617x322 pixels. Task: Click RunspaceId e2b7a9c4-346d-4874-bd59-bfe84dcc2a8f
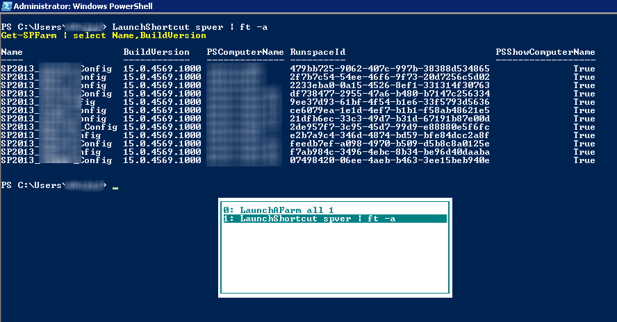coord(390,135)
